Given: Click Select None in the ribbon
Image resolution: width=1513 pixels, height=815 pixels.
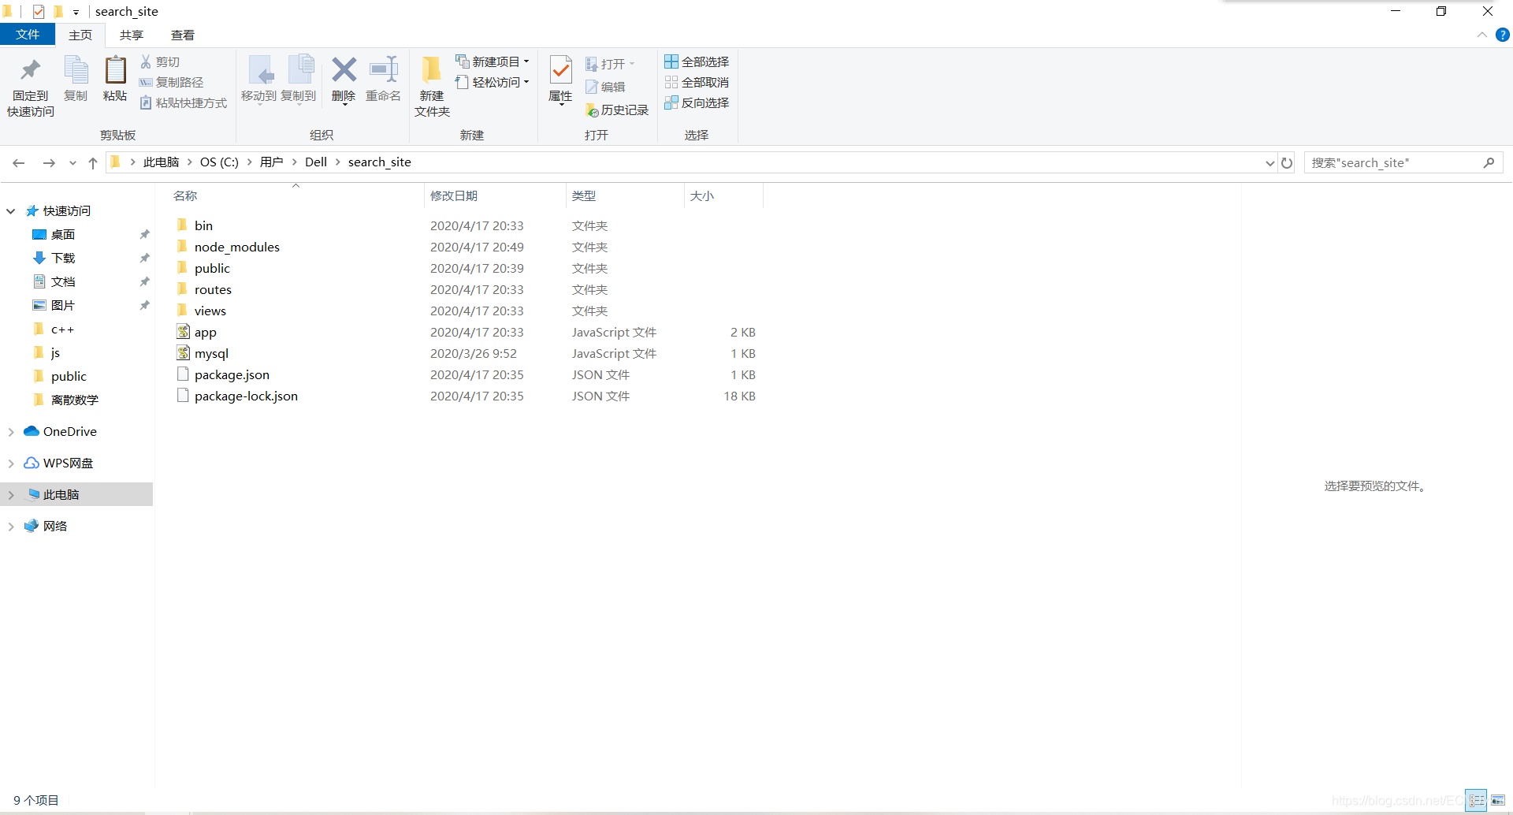Looking at the screenshot, I should pos(697,82).
